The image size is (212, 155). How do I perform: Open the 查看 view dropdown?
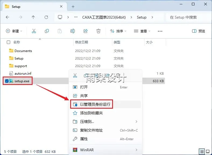(x=142, y=31)
